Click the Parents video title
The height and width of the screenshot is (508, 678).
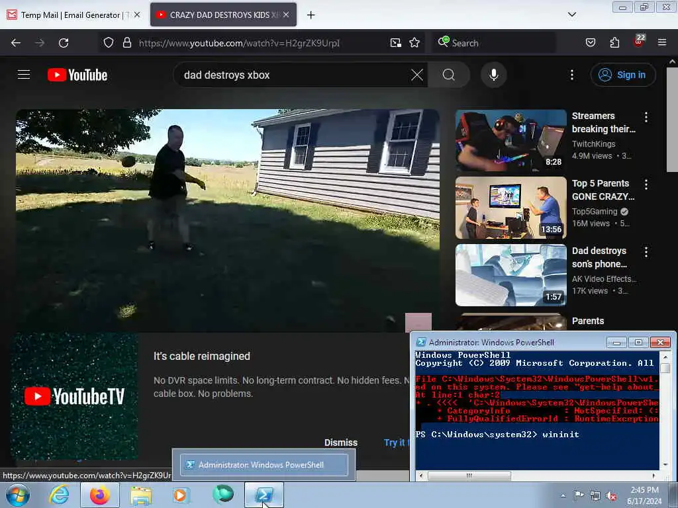pos(588,321)
